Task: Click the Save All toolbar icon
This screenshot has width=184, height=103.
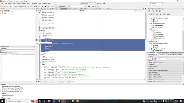Action: coord(23,7)
